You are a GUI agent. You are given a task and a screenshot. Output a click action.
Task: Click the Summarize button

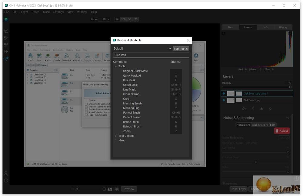click(181, 49)
